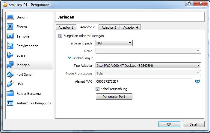
Task: Uncheck Kabel Tersambung checkbox
Action: tap(97, 89)
